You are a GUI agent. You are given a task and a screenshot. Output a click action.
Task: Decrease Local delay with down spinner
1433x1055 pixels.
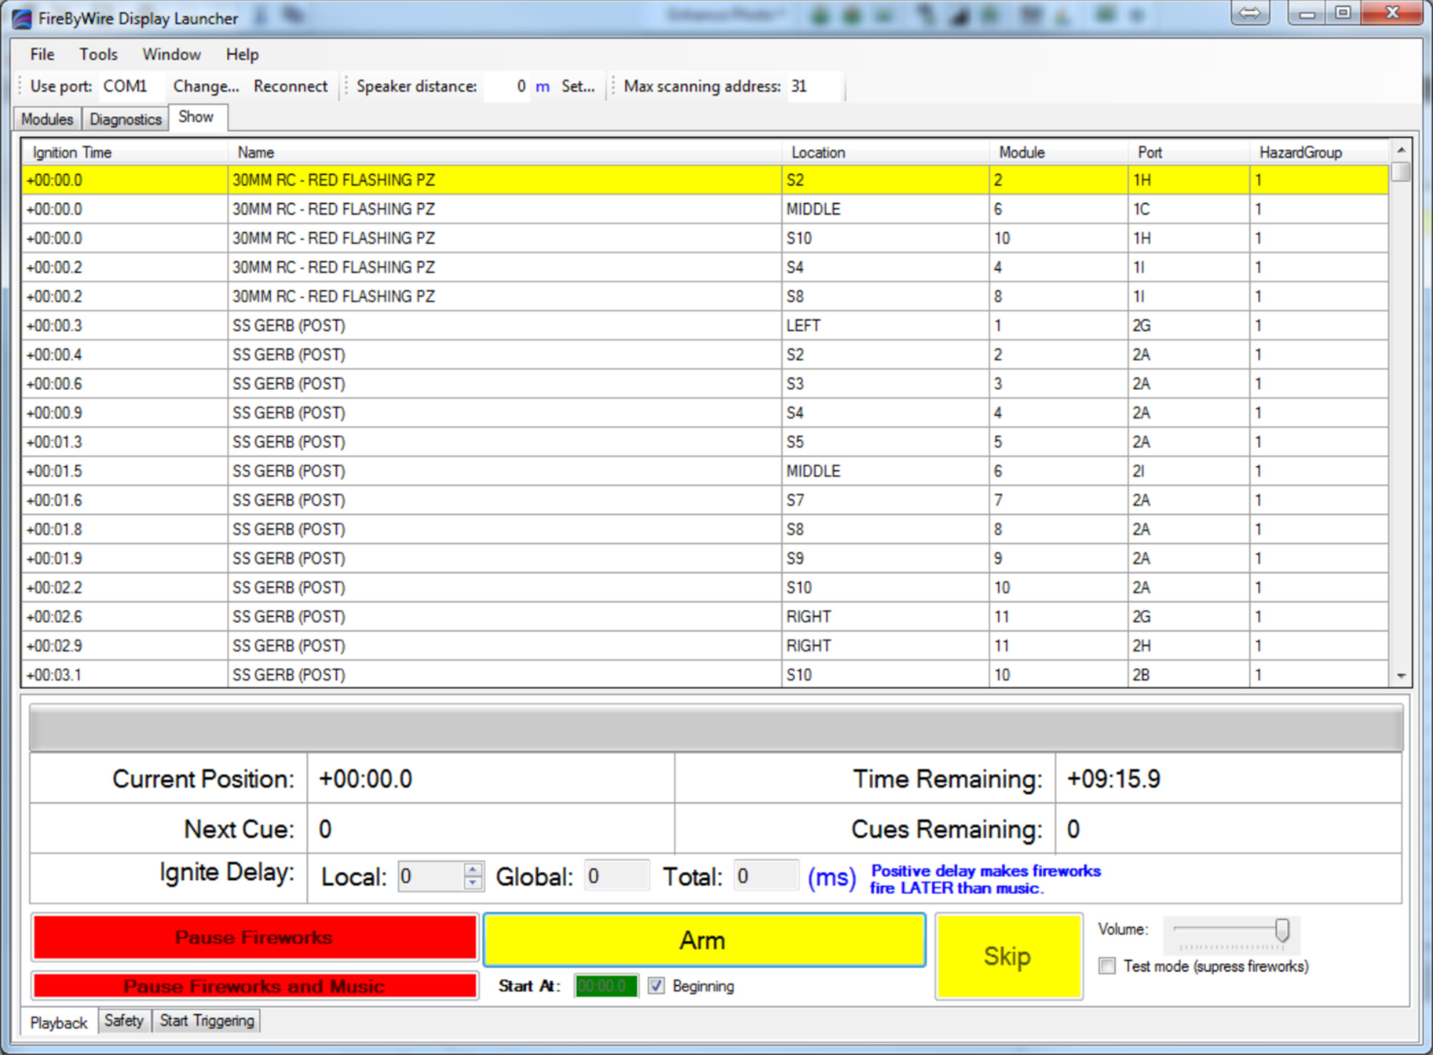pos(473,883)
